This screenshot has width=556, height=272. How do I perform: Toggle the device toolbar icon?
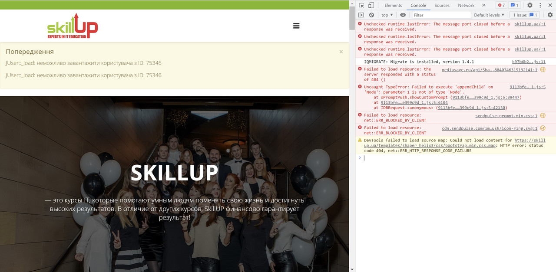pos(371,5)
